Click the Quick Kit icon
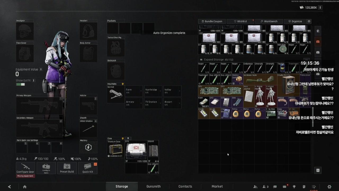339x191 pixels. click(x=88, y=168)
